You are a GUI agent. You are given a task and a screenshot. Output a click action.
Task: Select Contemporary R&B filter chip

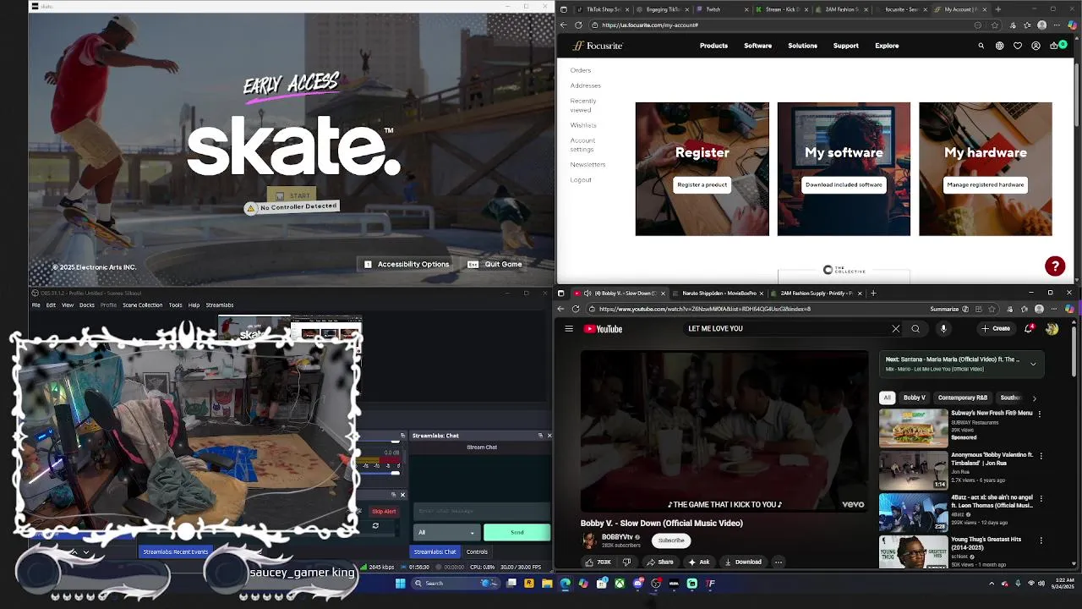962,398
